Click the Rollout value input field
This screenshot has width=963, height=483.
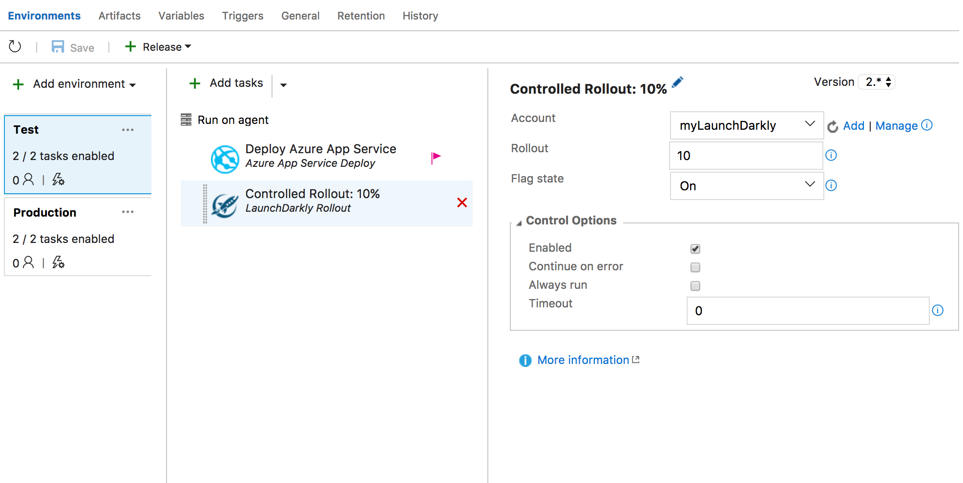point(746,156)
